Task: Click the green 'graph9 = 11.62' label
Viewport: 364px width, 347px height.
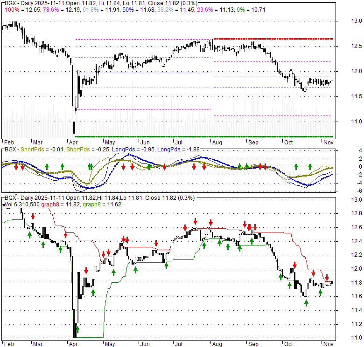Action: tap(102, 204)
